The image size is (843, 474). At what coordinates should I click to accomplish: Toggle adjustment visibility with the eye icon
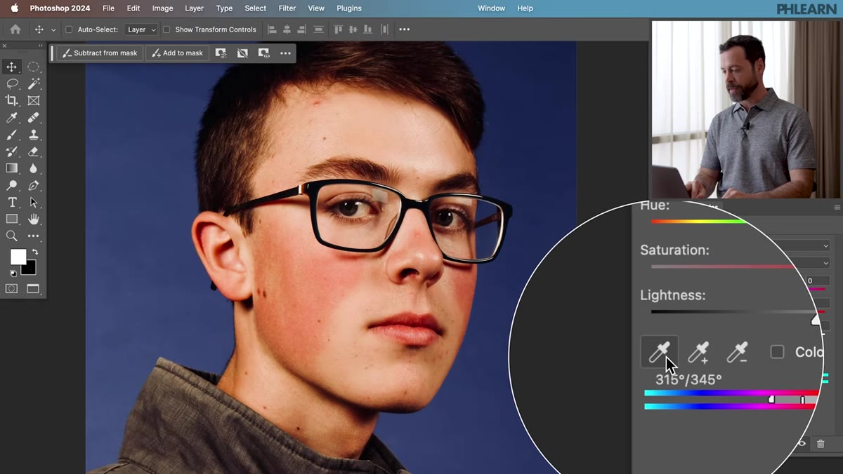click(802, 444)
